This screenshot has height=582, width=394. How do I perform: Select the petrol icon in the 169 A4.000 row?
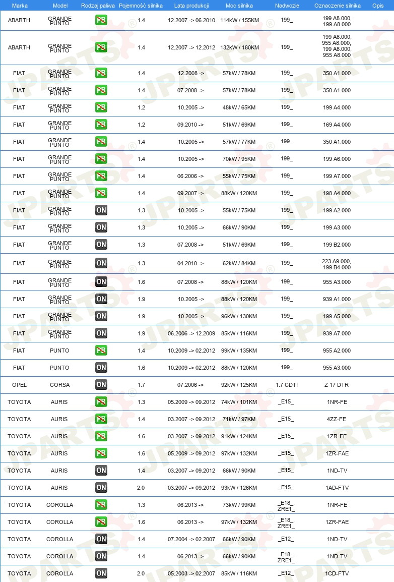[101, 125]
